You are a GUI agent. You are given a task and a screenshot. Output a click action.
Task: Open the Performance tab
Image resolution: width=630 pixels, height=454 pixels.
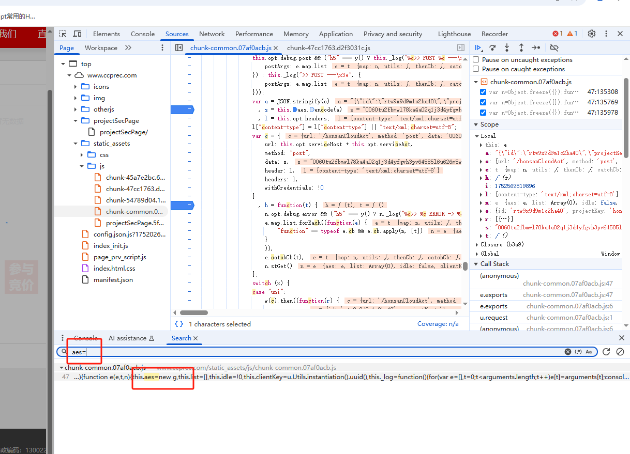(254, 34)
